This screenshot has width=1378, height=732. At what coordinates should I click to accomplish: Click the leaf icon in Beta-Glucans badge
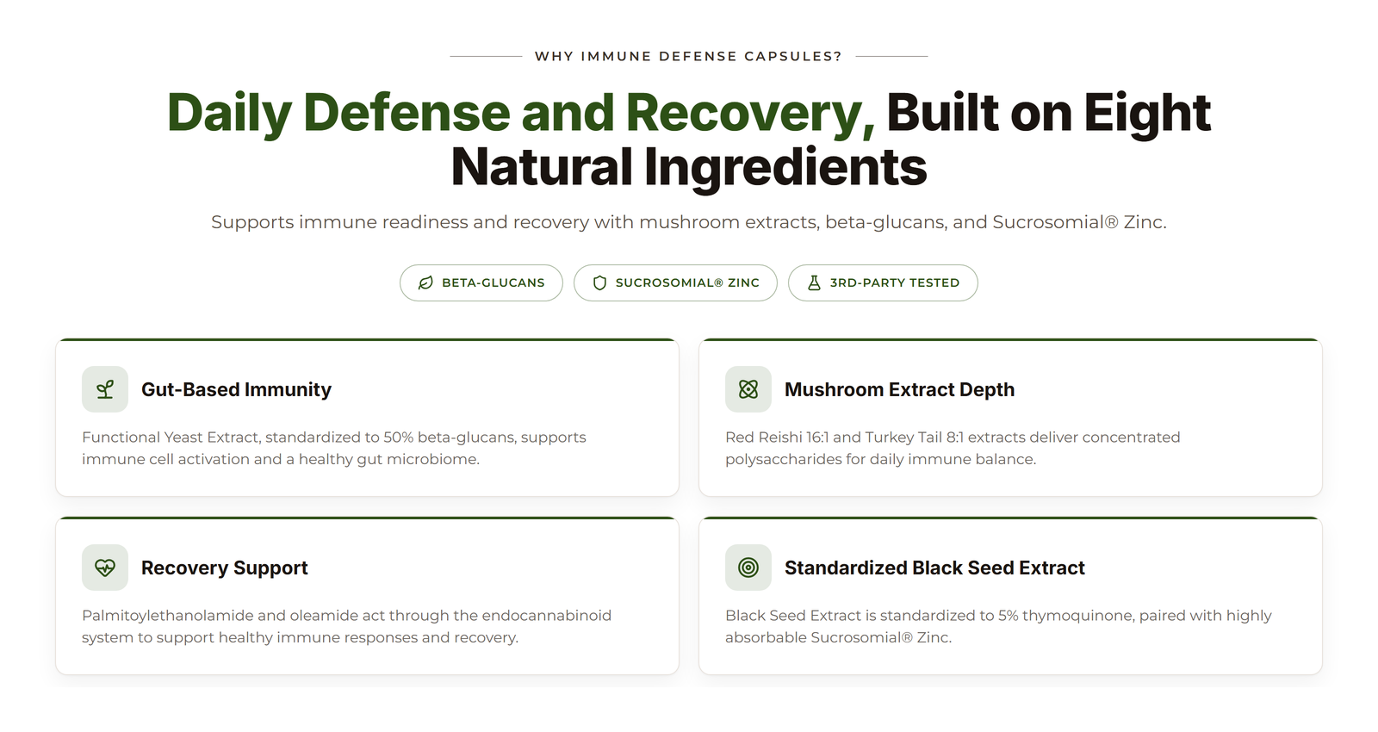point(425,282)
